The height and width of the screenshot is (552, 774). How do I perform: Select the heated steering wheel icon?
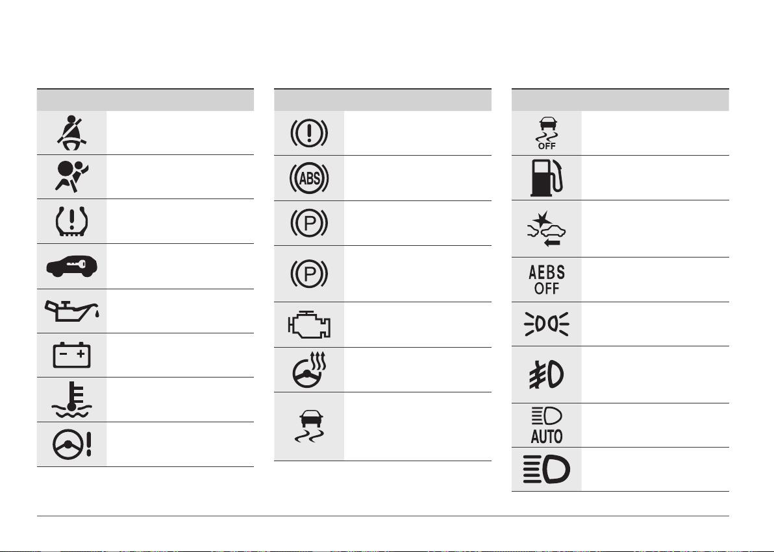tap(309, 370)
